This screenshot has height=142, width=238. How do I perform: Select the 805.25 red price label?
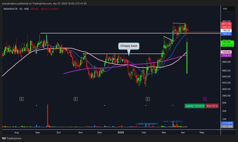click(x=226, y=27)
